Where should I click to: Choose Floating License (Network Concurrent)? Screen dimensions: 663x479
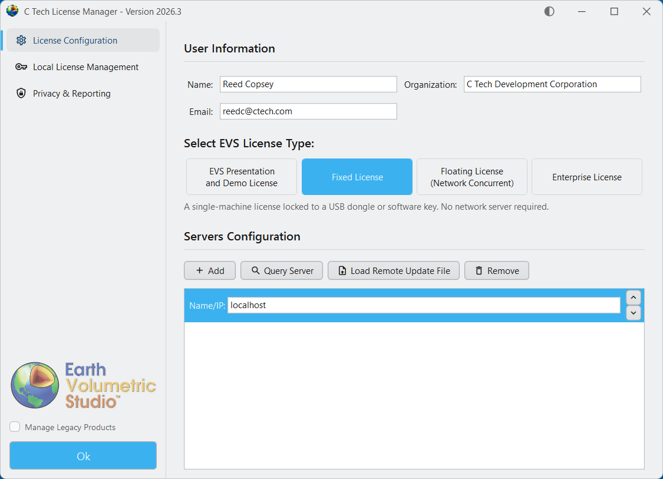[471, 176]
